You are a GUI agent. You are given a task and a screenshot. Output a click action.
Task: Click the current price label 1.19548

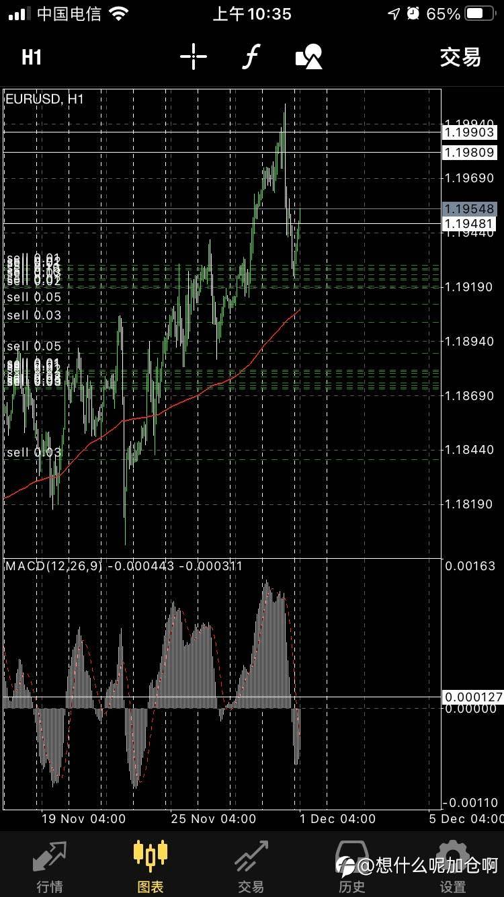[x=469, y=209]
